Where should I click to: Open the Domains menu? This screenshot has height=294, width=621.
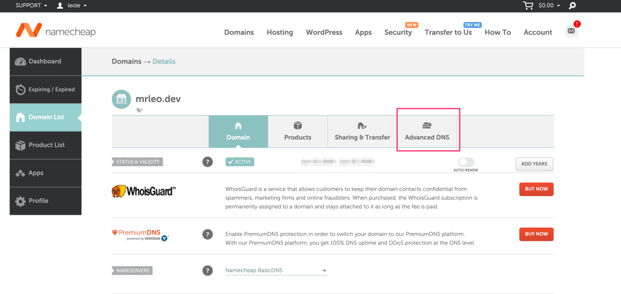239,32
